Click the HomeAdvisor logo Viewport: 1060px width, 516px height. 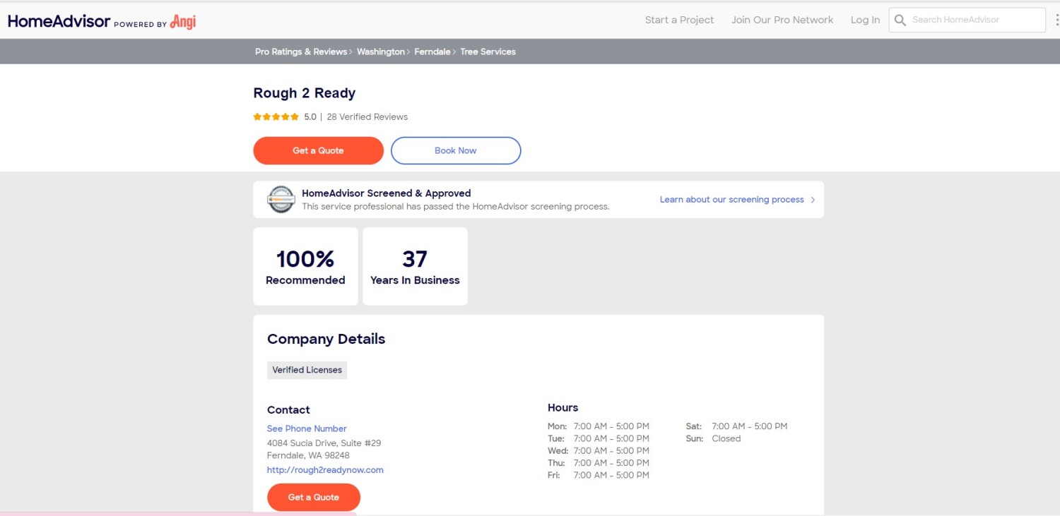59,21
